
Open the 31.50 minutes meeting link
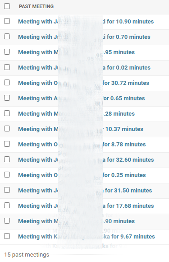click(85, 191)
